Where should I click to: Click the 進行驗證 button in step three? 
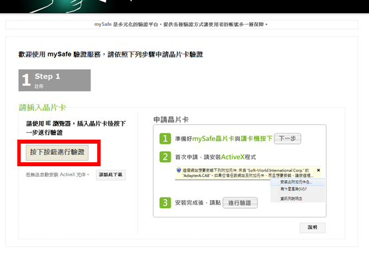point(240,203)
